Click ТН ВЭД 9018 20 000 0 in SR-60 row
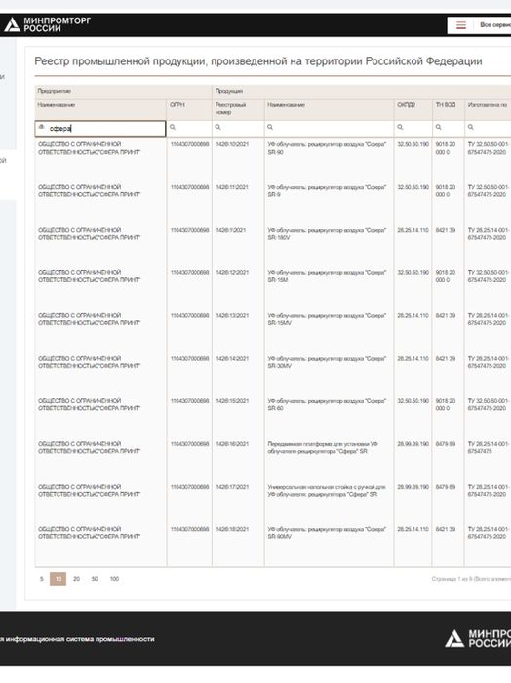This screenshot has height=683, width=511. pos(446,404)
